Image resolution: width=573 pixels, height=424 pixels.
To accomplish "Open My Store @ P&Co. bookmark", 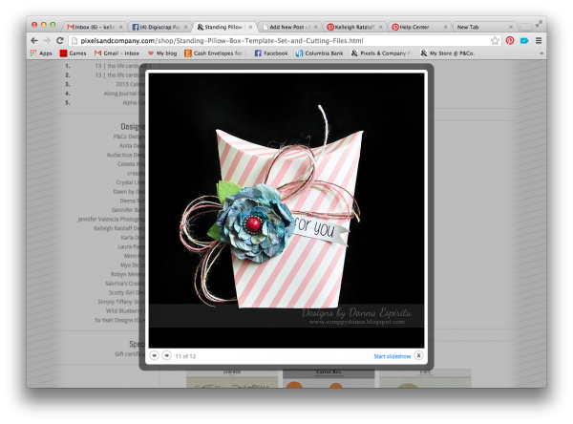I will [447, 53].
